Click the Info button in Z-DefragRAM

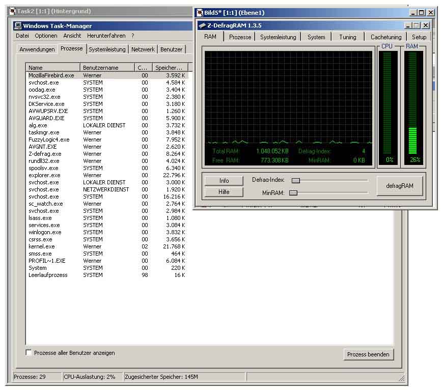[x=224, y=181]
